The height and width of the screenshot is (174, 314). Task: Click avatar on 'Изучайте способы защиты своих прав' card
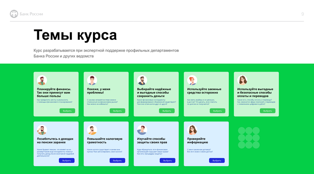pyautogui.click(x=142, y=130)
